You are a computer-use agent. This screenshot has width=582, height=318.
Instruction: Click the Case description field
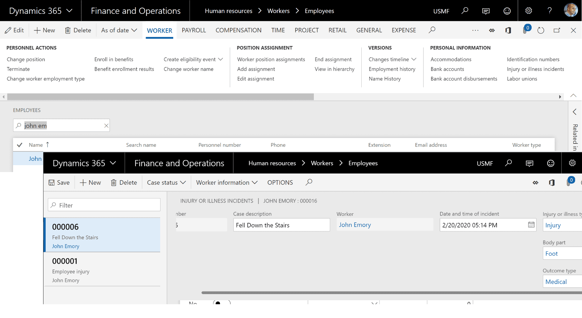282,225
